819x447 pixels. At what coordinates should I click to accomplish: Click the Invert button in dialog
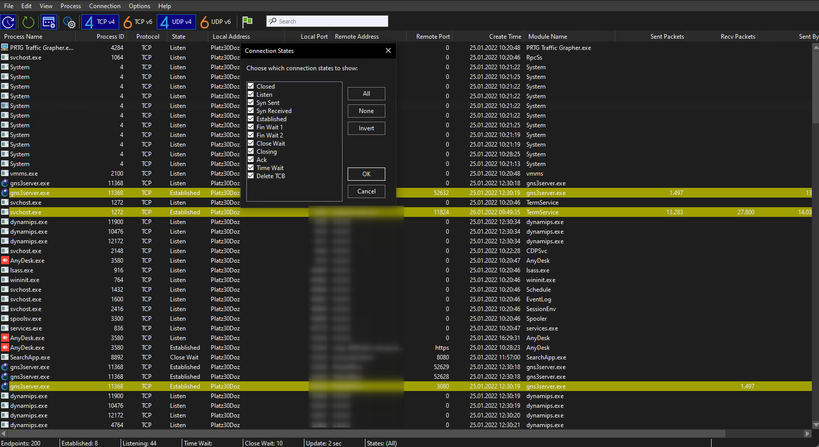[x=366, y=128]
